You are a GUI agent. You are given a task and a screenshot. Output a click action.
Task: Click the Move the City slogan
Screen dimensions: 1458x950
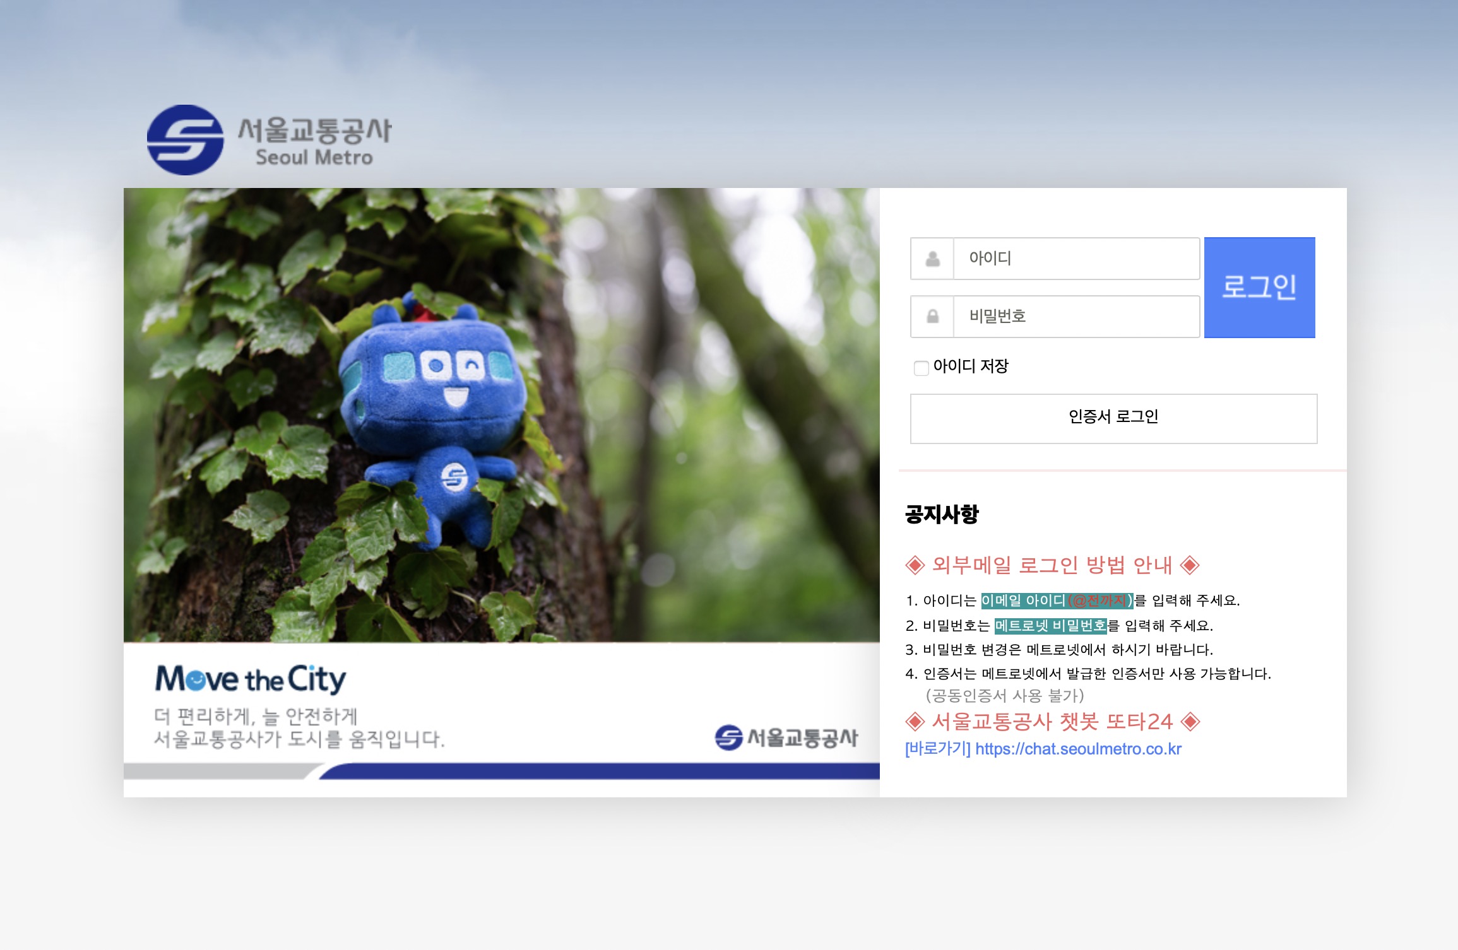pyautogui.click(x=251, y=679)
